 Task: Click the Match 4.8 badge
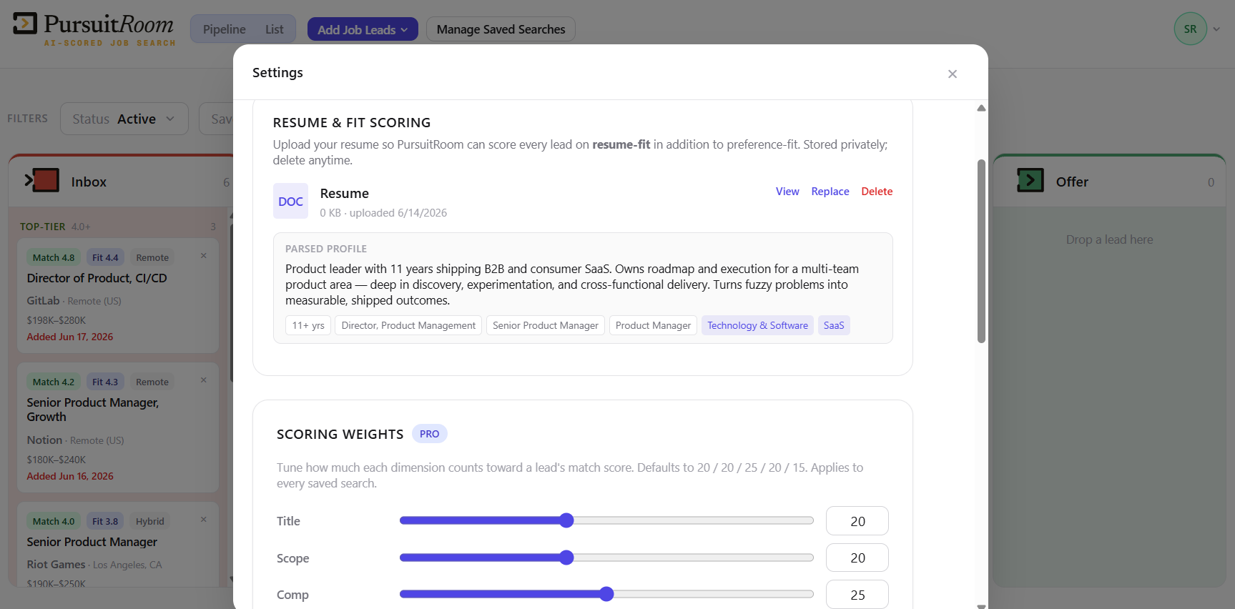tap(54, 257)
